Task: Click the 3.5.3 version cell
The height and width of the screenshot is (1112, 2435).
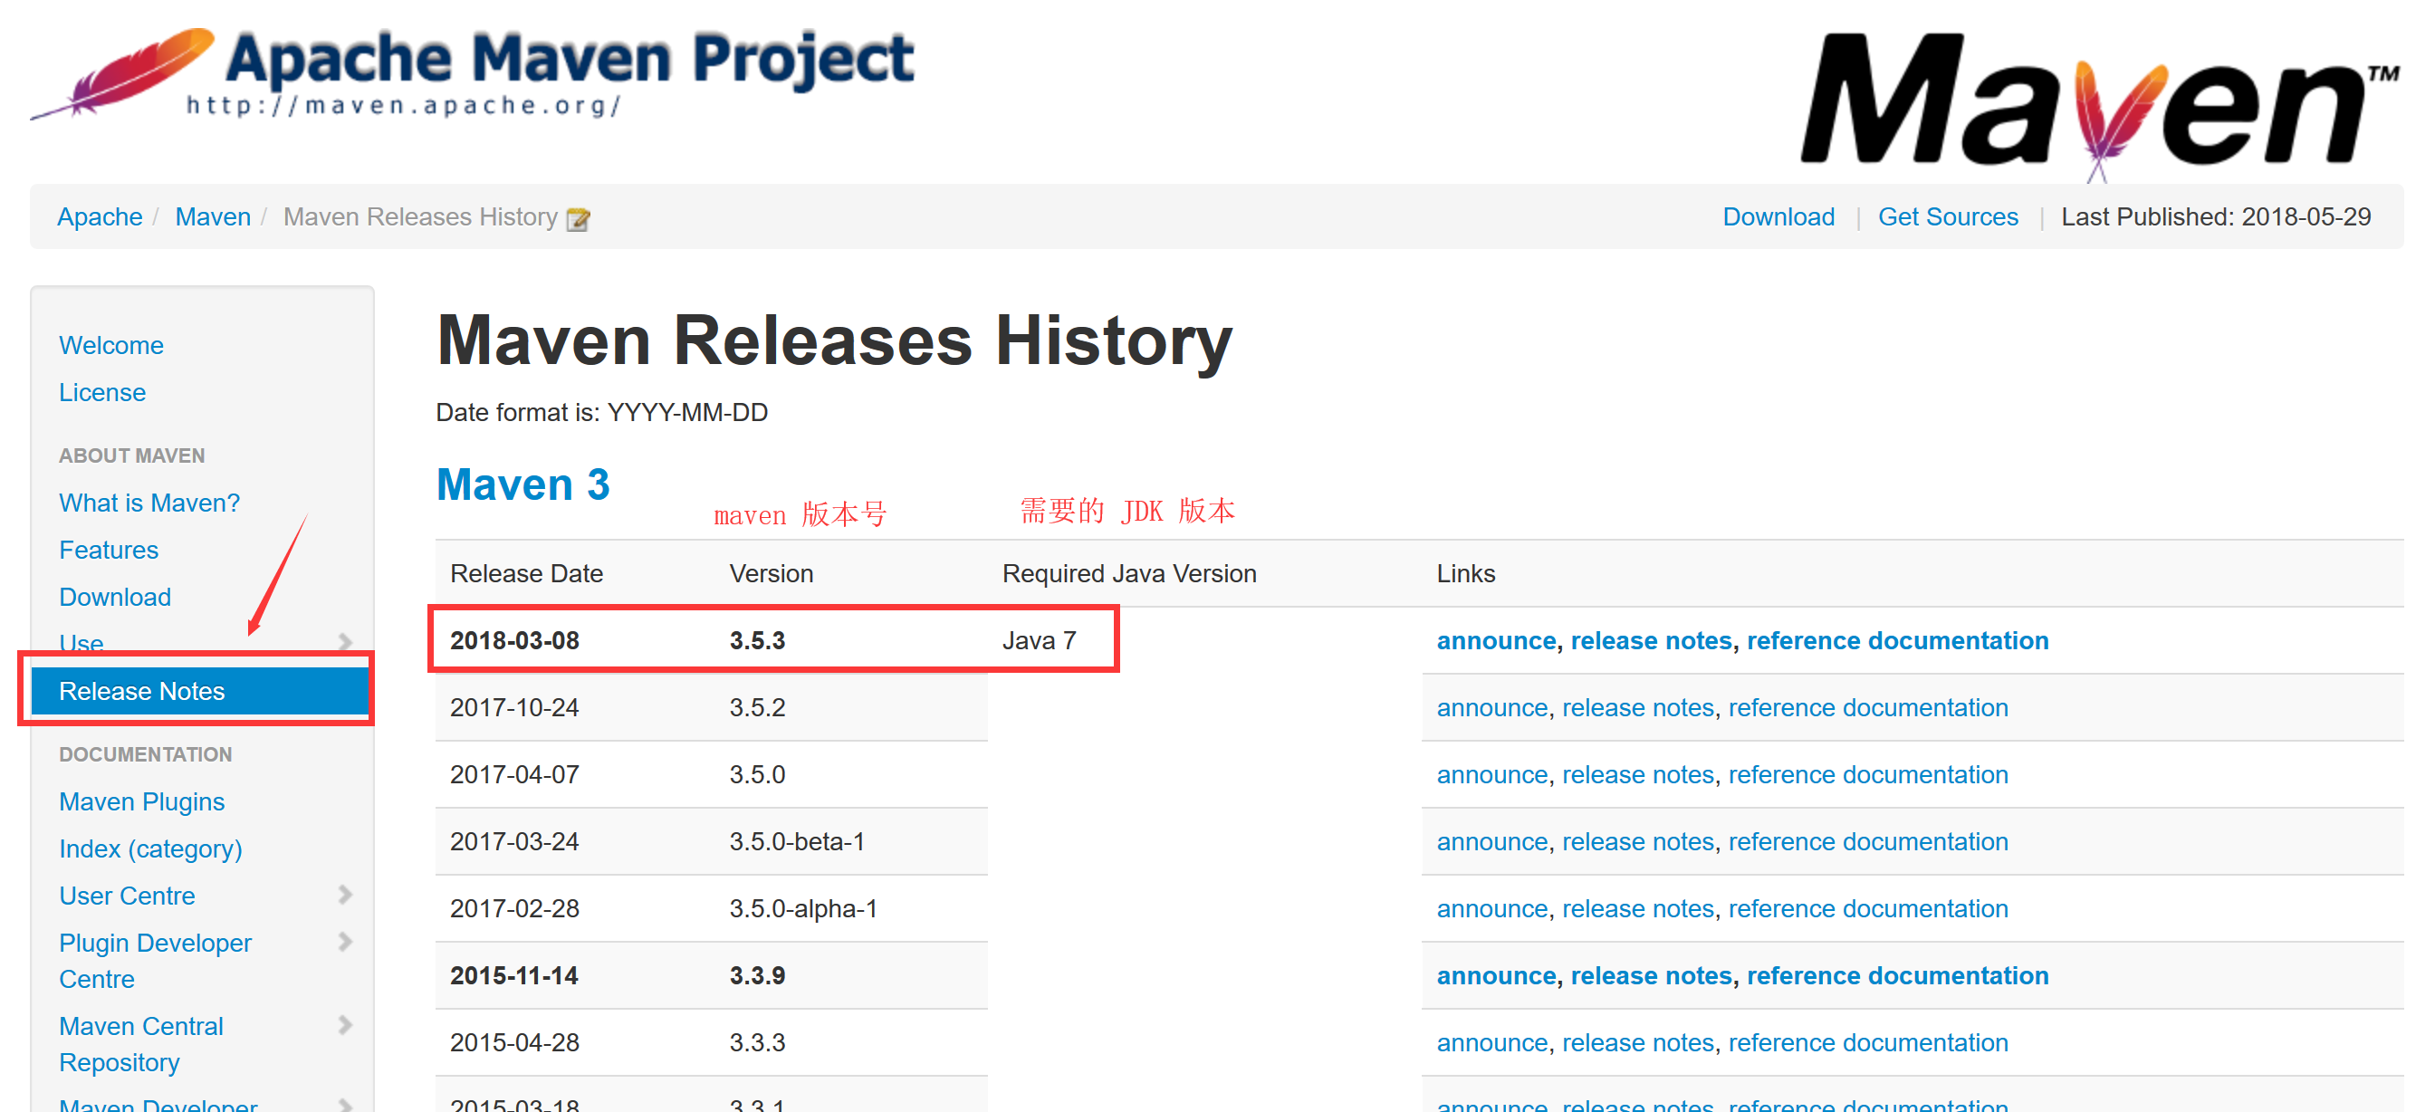Action: coord(757,640)
